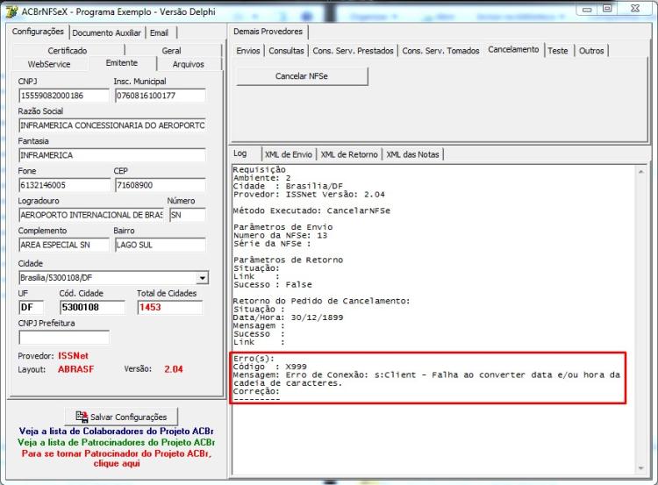Select the Certificado sub-tab
The image size is (658, 485).
pyautogui.click(x=68, y=50)
